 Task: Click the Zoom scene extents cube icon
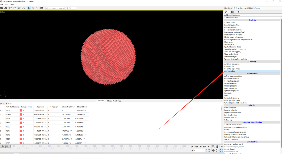213,150
